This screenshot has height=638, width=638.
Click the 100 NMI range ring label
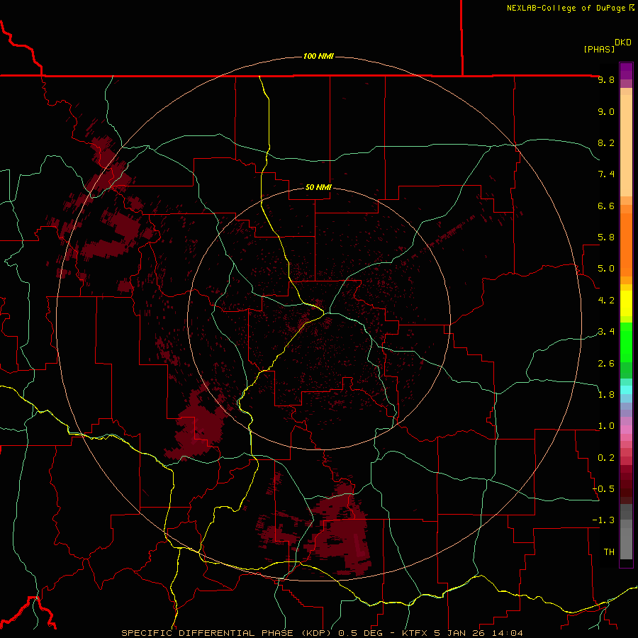click(318, 56)
